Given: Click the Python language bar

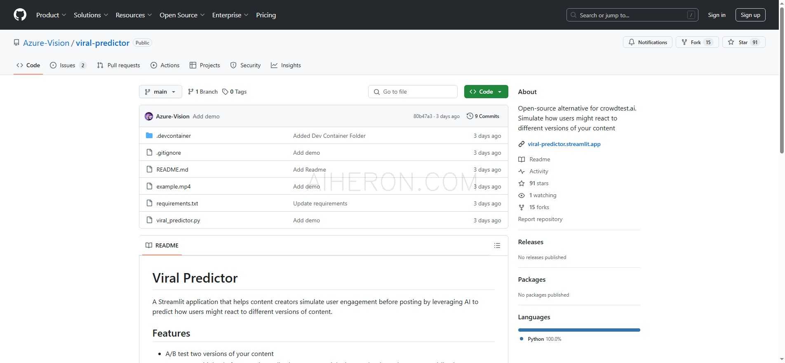Looking at the screenshot, I should coord(579,330).
